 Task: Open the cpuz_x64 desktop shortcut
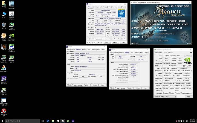(4, 80)
